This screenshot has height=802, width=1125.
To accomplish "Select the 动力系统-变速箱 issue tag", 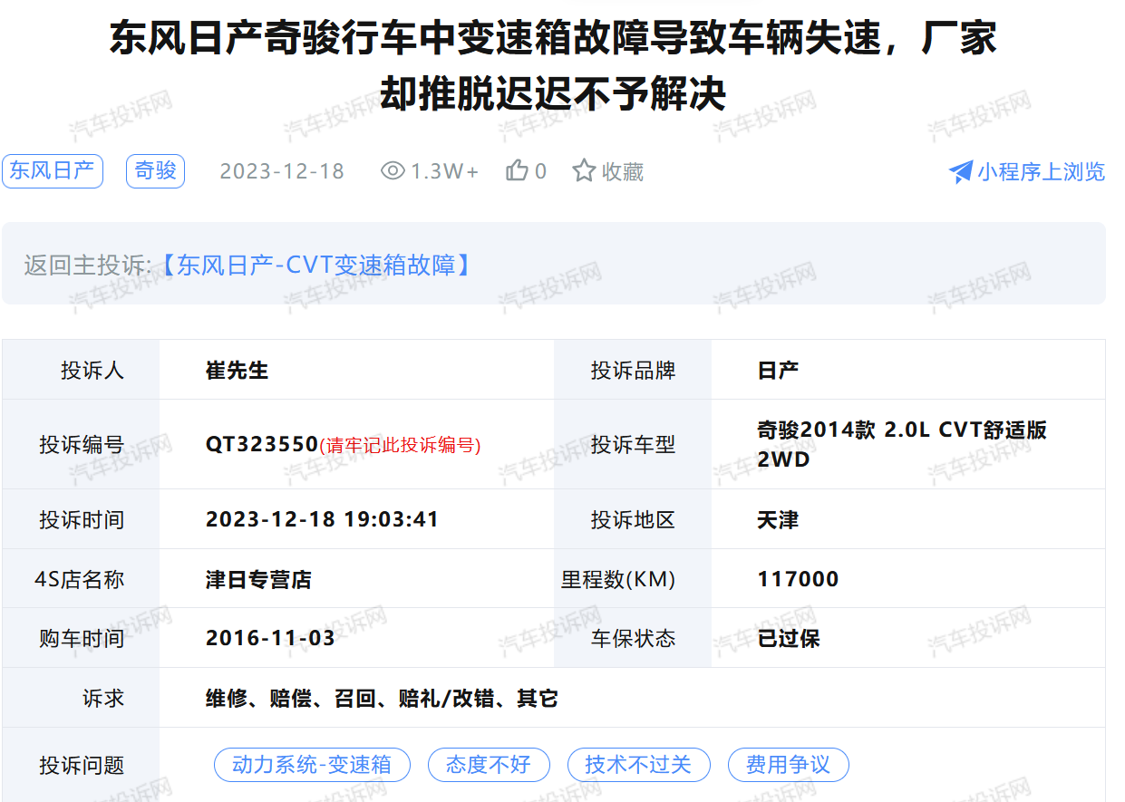I will (312, 765).
